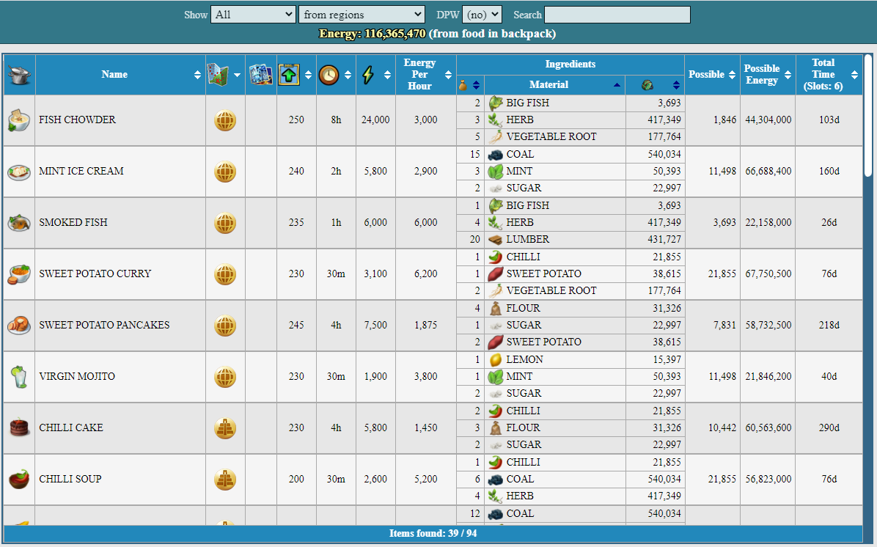This screenshot has width=877, height=547.
Task: Open the Show All dropdown
Action: (253, 15)
